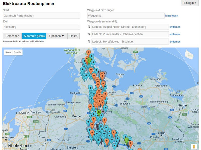Click the Oldenburg label on the map

[x=60, y=117]
